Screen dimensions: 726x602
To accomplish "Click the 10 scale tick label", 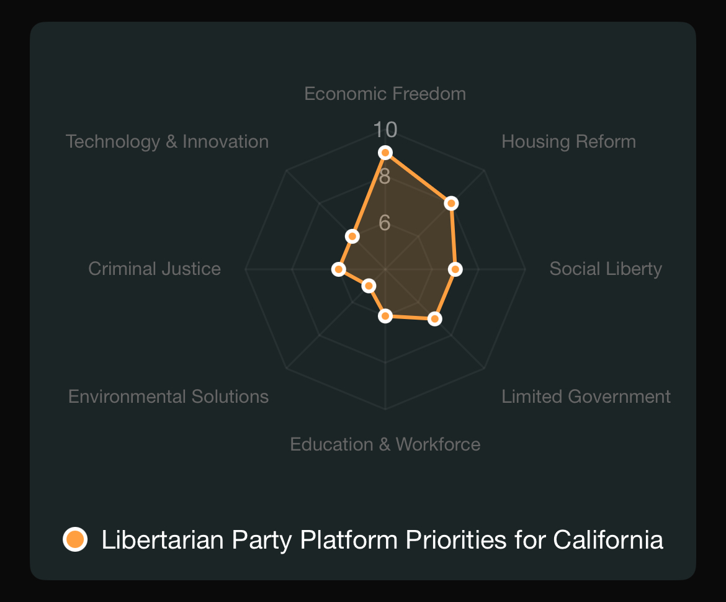I will click(x=385, y=130).
